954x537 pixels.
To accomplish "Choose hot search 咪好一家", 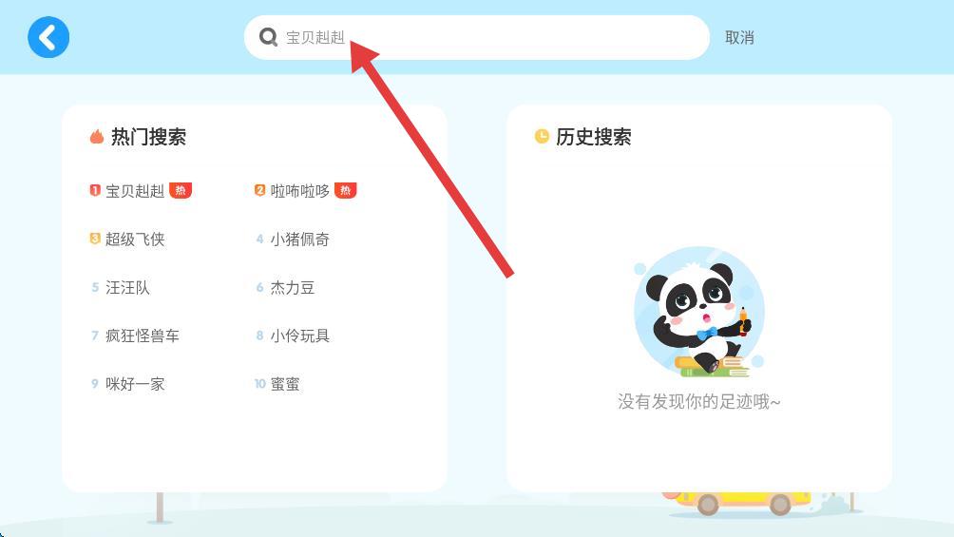I will pyautogui.click(x=135, y=384).
